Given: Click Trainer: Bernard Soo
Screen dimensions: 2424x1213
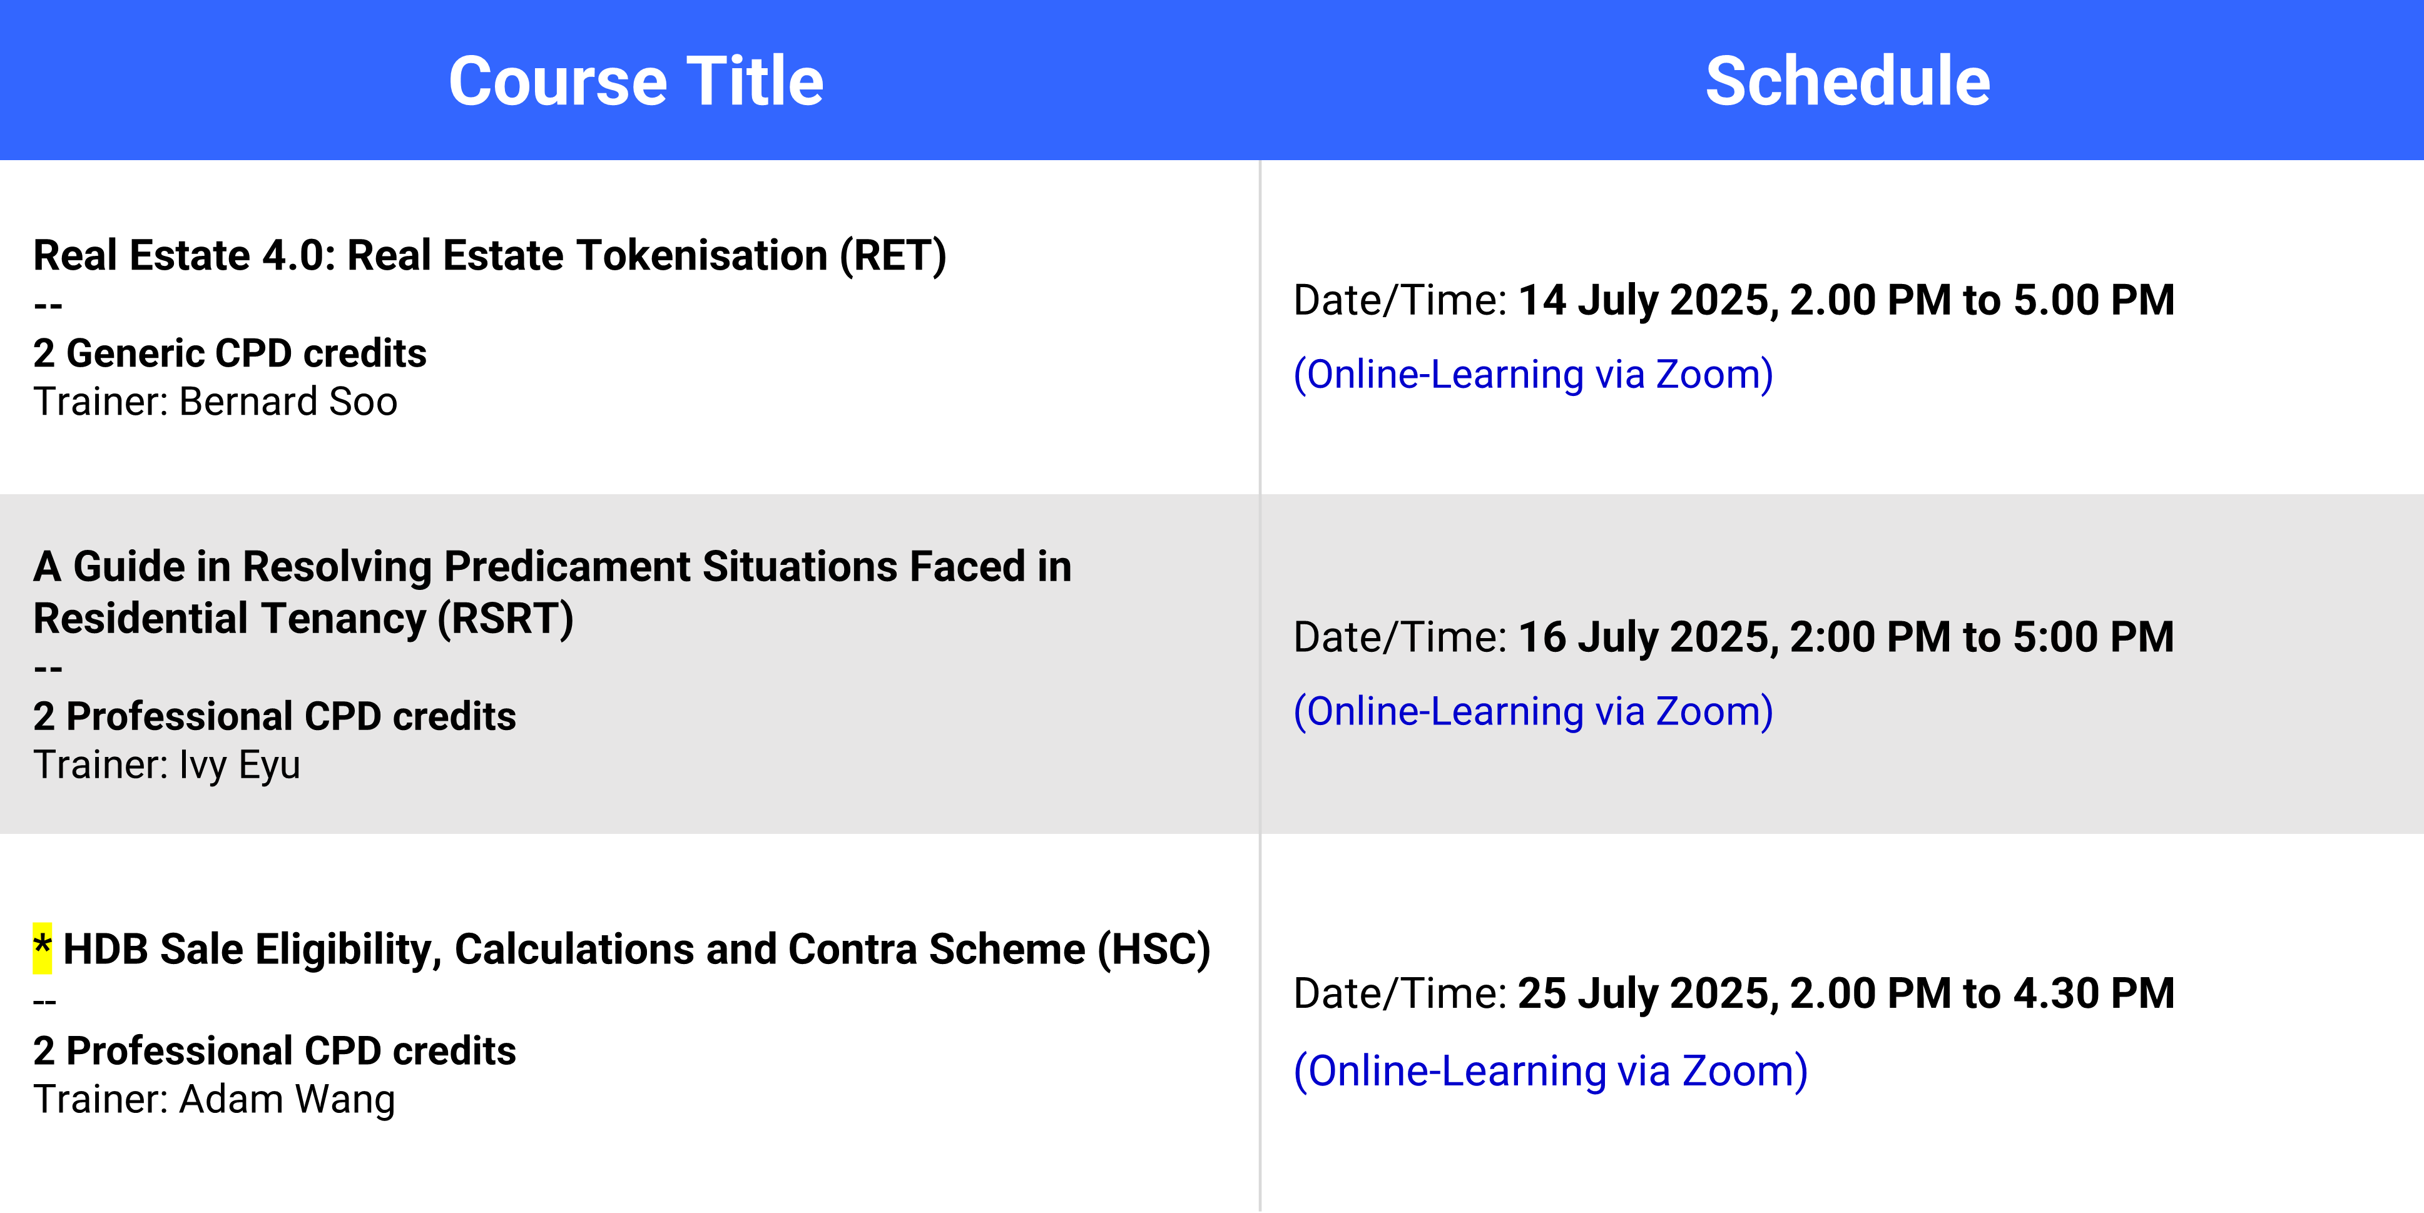Looking at the screenshot, I should click(x=215, y=402).
